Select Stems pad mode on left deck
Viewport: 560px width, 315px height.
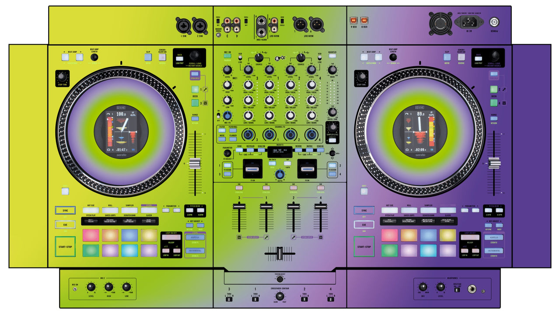(x=149, y=210)
